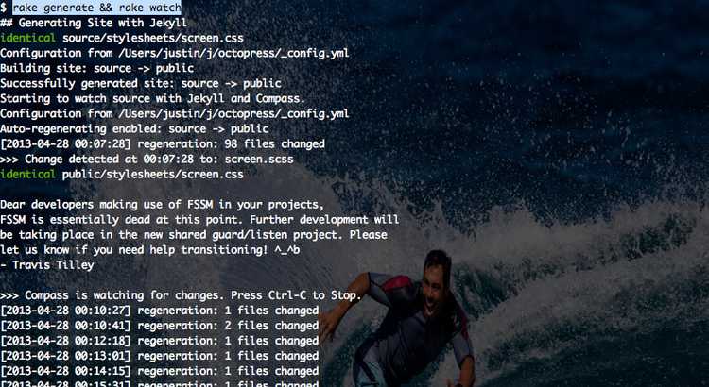
Task: Click the green identical word on source line
Action: coord(27,38)
